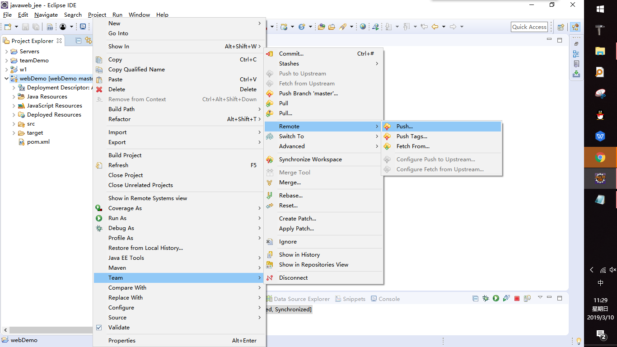This screenshot has height=347, width=617.
Task: Expand the src folder node
Action: tap(14, 124)
